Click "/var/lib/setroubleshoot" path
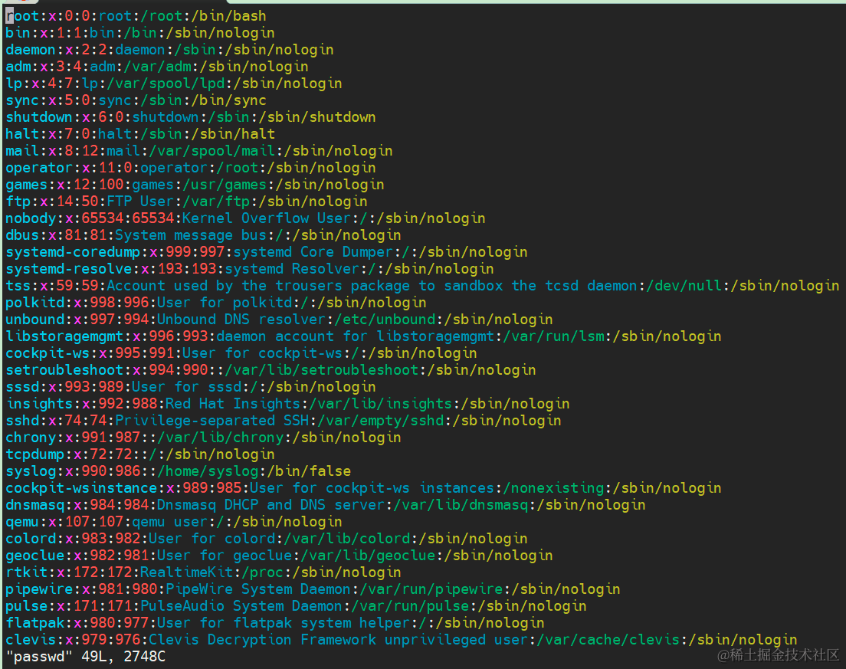Viewport: 846px width, 669px height. 322,370
